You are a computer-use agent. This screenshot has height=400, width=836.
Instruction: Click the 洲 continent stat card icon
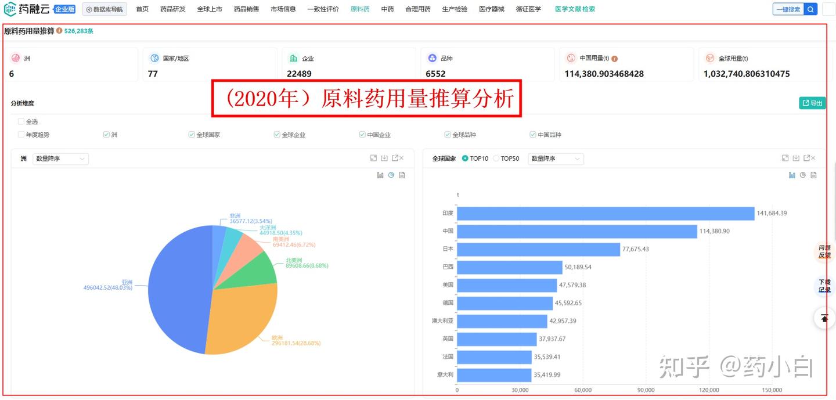pos(16,58)
